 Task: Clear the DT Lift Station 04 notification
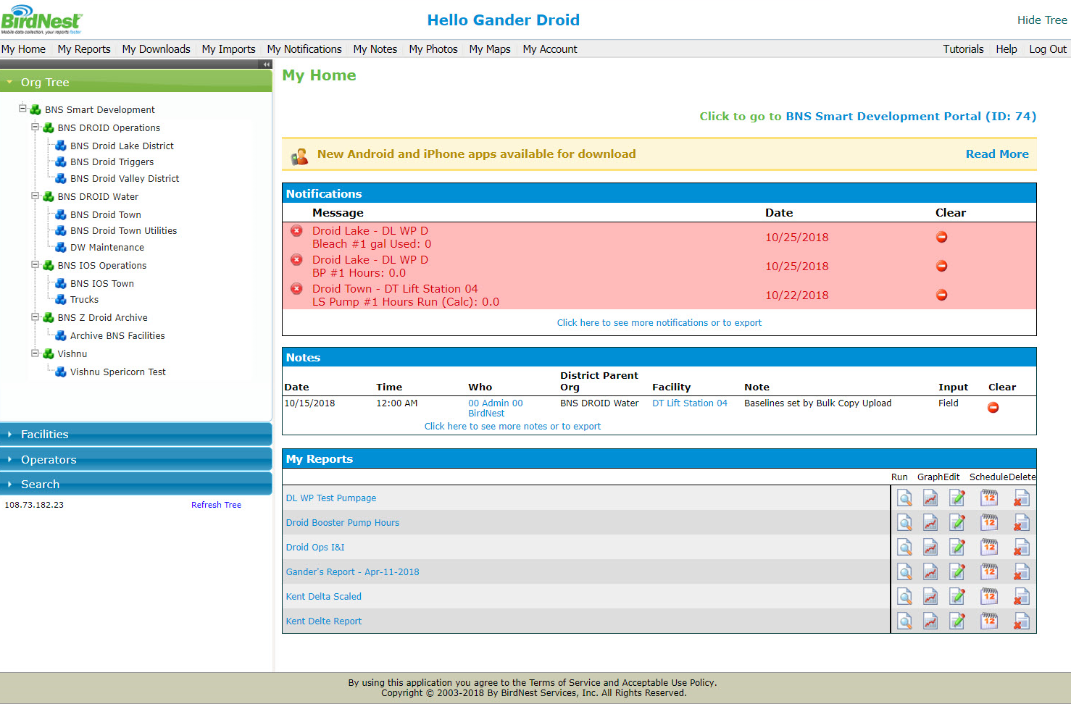pos(942,295)
